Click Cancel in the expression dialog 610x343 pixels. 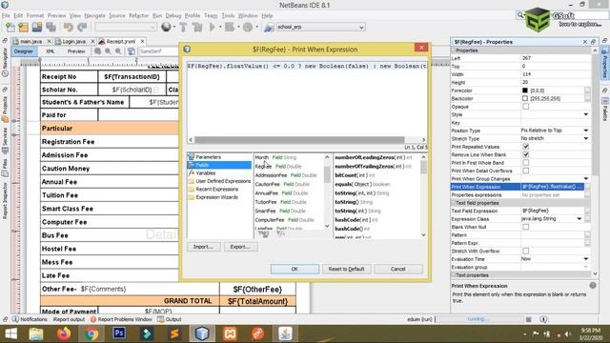coord(398,269)
